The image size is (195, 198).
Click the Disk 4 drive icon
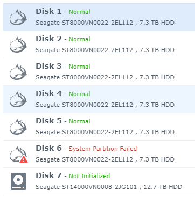[x=18, y=99]
